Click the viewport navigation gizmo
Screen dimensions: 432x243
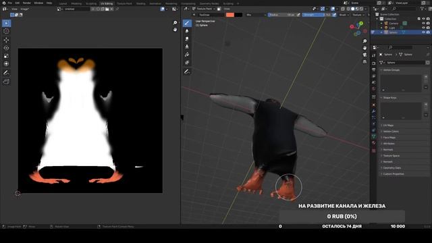coord(358,28)
